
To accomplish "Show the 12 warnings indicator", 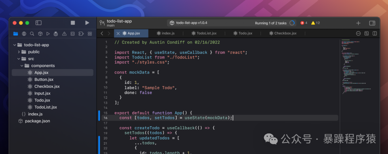I will click(x=316, y=23).
